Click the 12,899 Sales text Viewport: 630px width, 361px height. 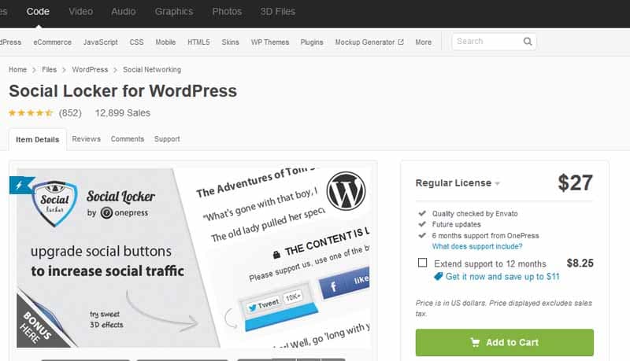click(123, 113)
